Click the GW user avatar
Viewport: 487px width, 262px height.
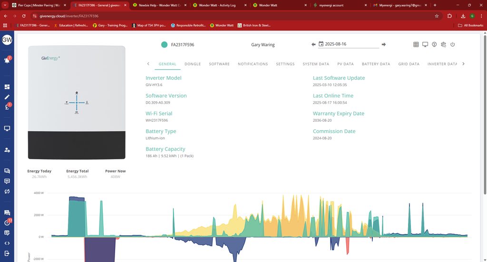click(x=7, y=40)
